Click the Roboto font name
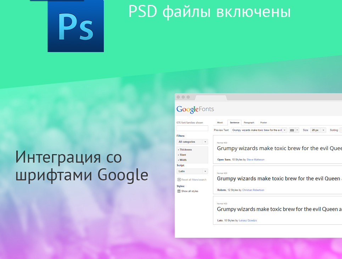The width and height of the screenshot is (342, 259). pos(222,190)
